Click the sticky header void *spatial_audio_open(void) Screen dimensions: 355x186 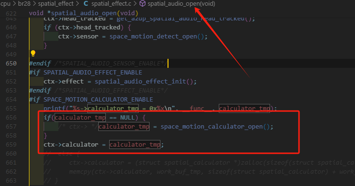(x=84, y=13)
